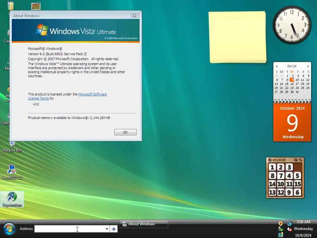
Task: Click the Address bar Go arrow button
Action: (x=114, y=229)
